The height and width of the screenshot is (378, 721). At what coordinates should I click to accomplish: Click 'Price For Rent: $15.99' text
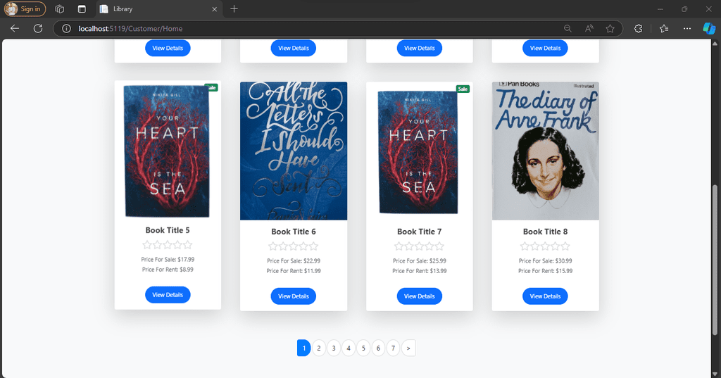click(546, 271)
